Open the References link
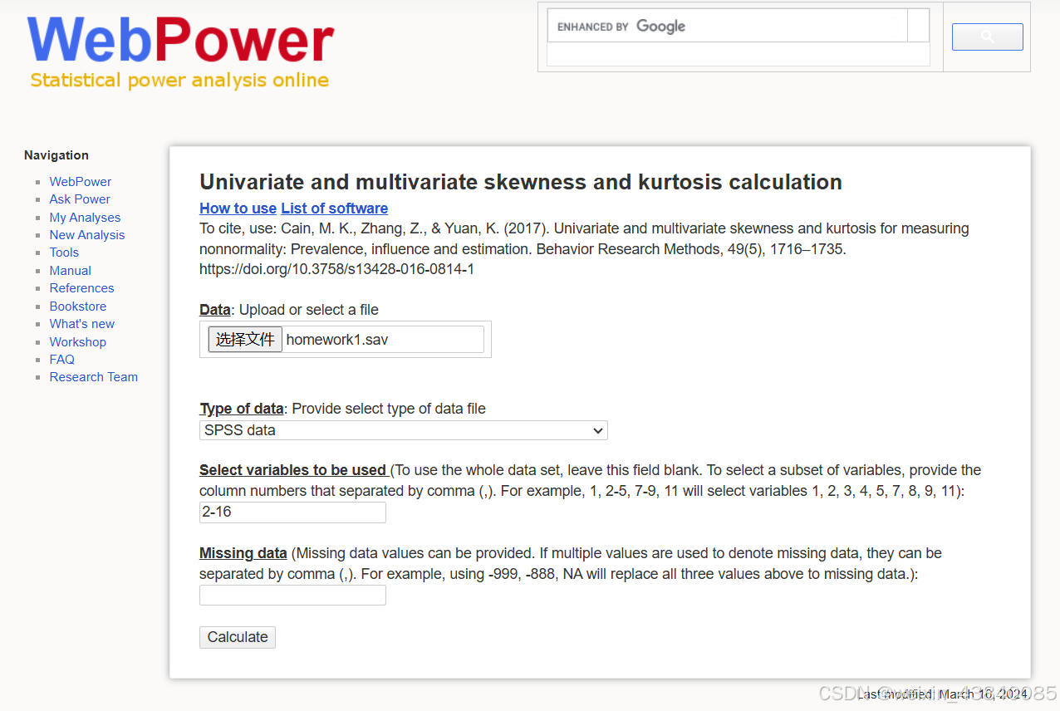The image size is (1060, 711). (81, 288)
